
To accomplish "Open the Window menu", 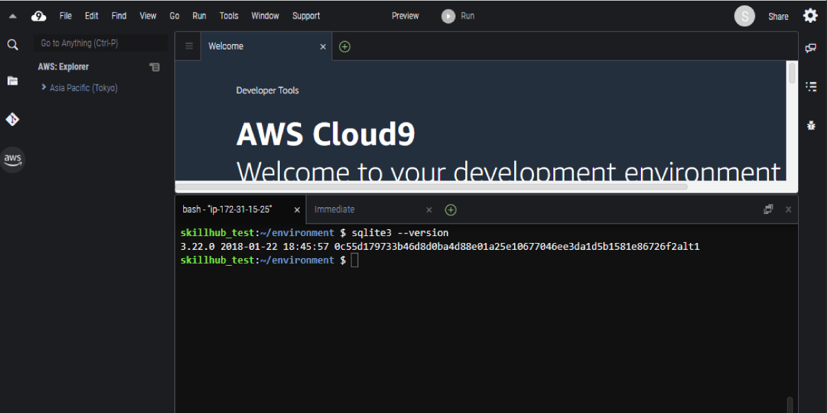I will point(265,16).
